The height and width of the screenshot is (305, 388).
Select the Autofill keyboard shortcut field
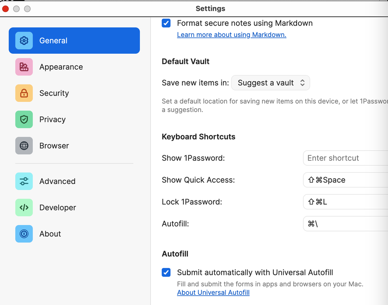point(345,224)
